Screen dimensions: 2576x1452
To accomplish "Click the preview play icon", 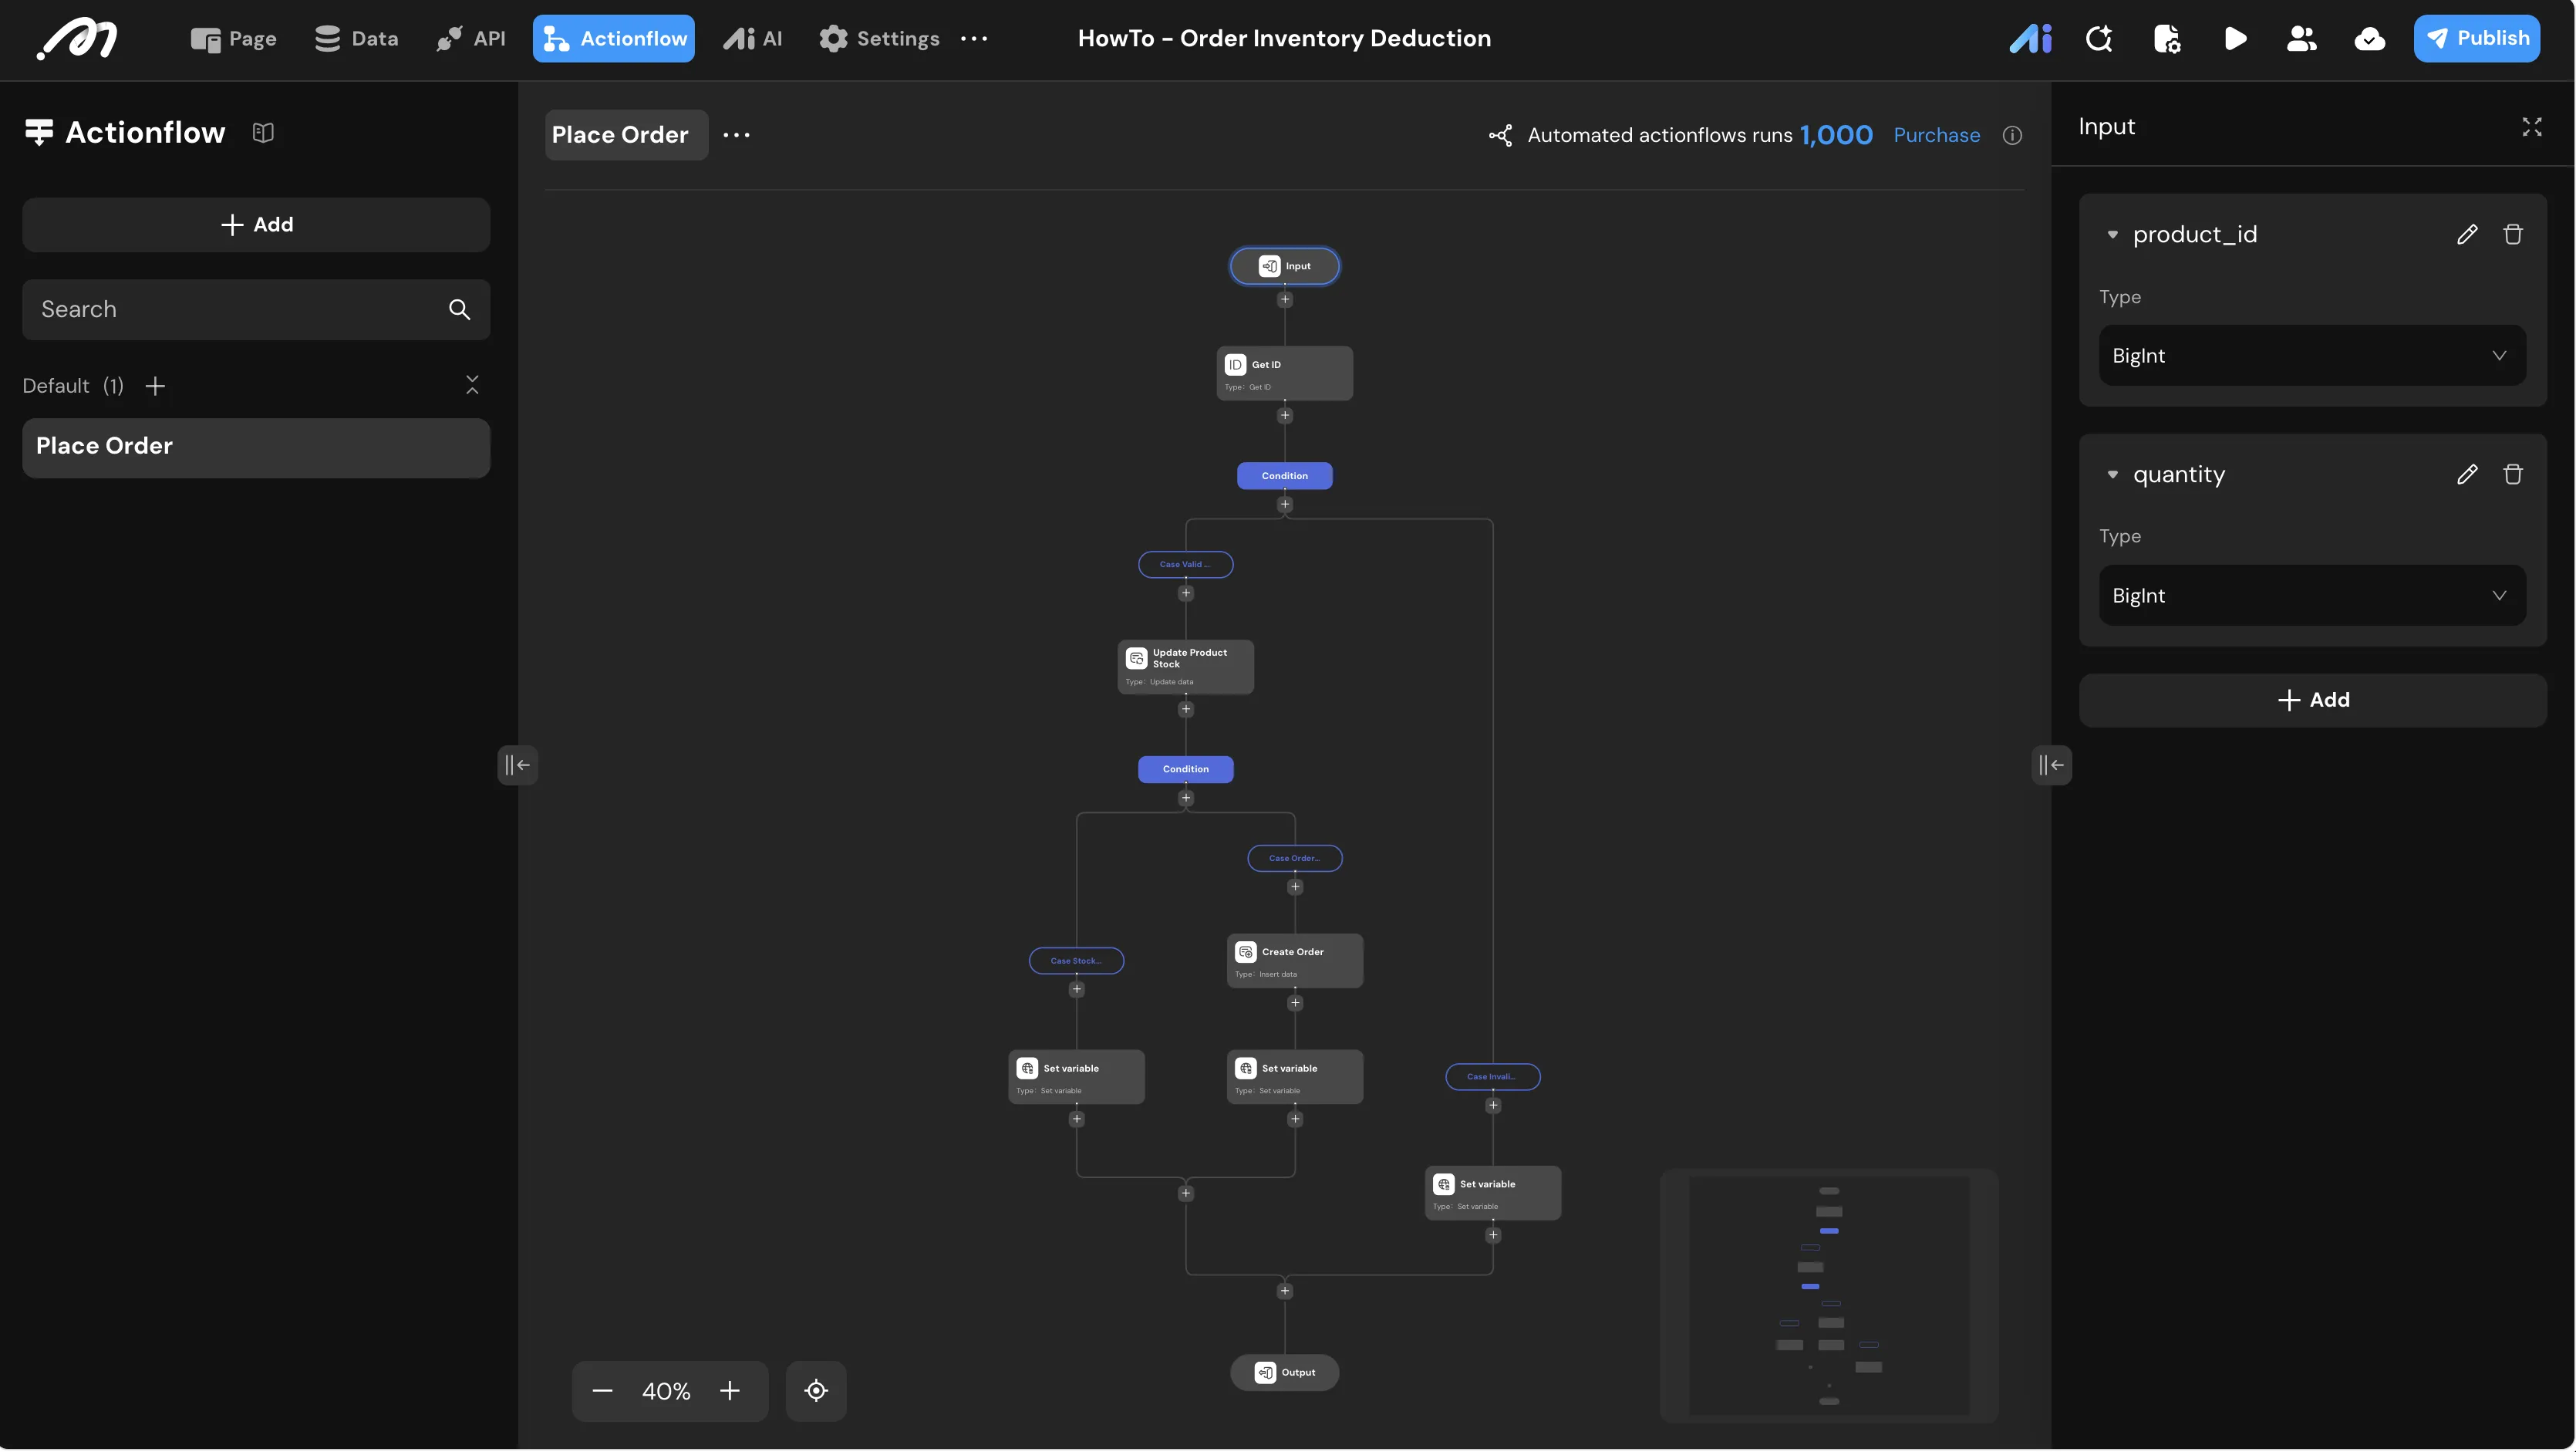I will (x=2235, y=39).
